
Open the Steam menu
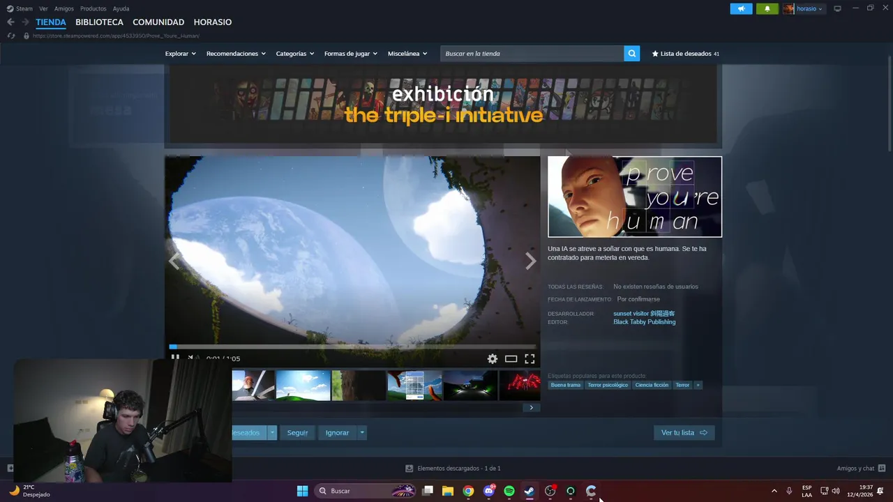coord(20,9)
